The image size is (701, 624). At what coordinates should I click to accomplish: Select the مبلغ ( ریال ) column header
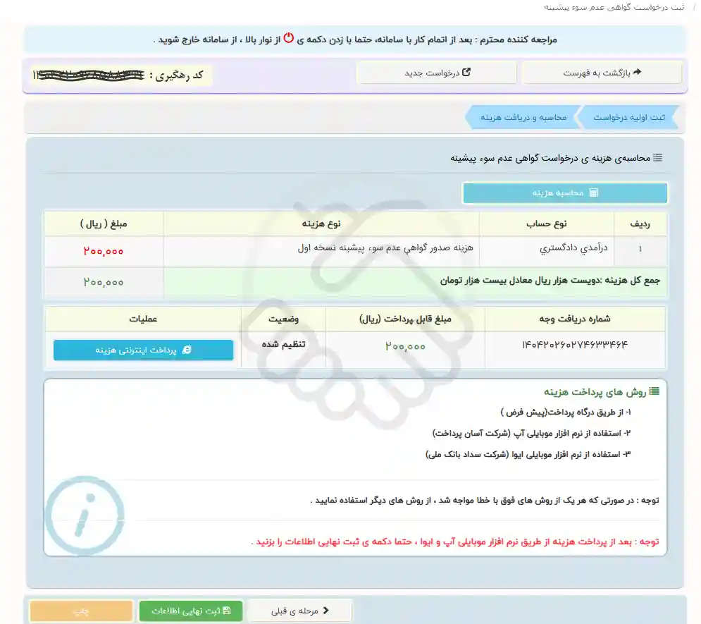tap(104, 224)
